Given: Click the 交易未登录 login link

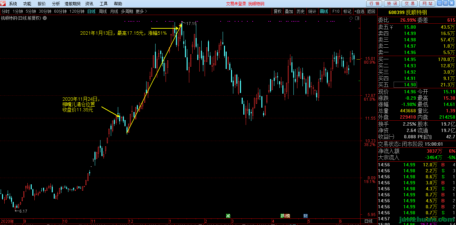Looking at the screenshot, I should [236, 4].
